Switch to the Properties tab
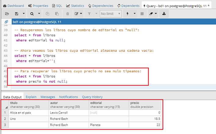Image resolution: width=216 pixels, height=134 pixels. click(x=38, y=6)
